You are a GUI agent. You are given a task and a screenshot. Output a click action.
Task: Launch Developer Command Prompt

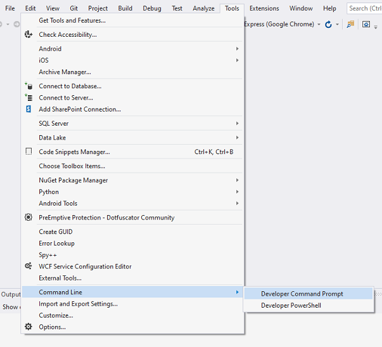pos(309,294)
